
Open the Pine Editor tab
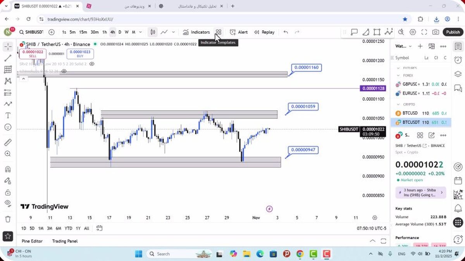[32, 241]
